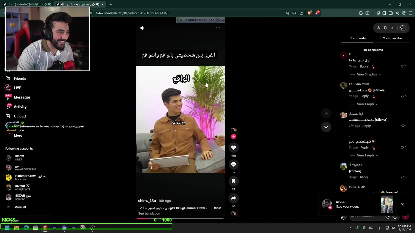Like CAPTAIN IRAQ's comment with 6 likes

coord(403,96)
